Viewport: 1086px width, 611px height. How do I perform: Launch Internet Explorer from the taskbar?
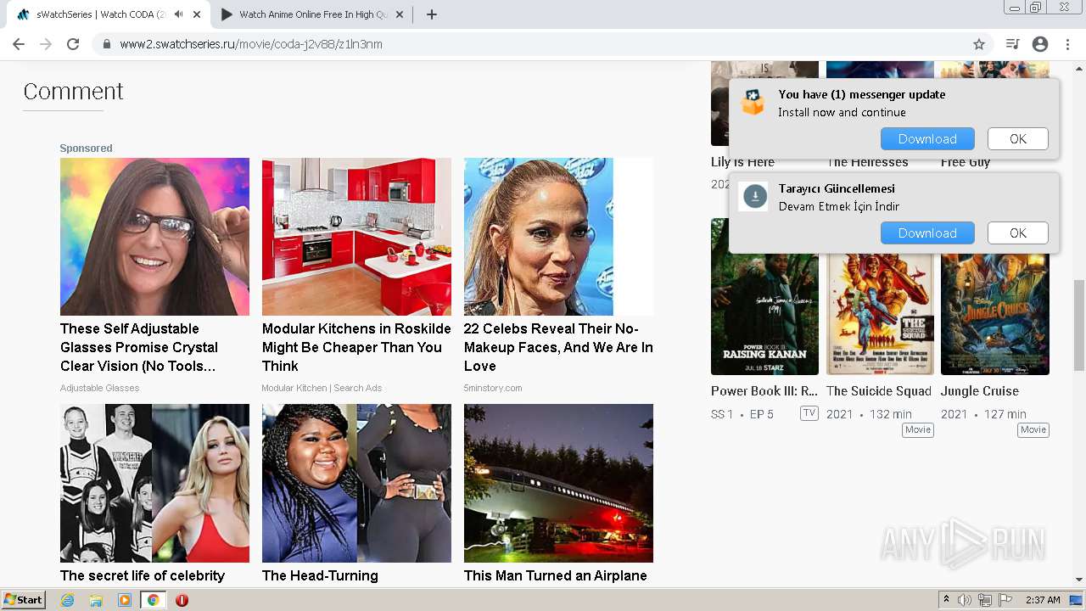(67, 600)
